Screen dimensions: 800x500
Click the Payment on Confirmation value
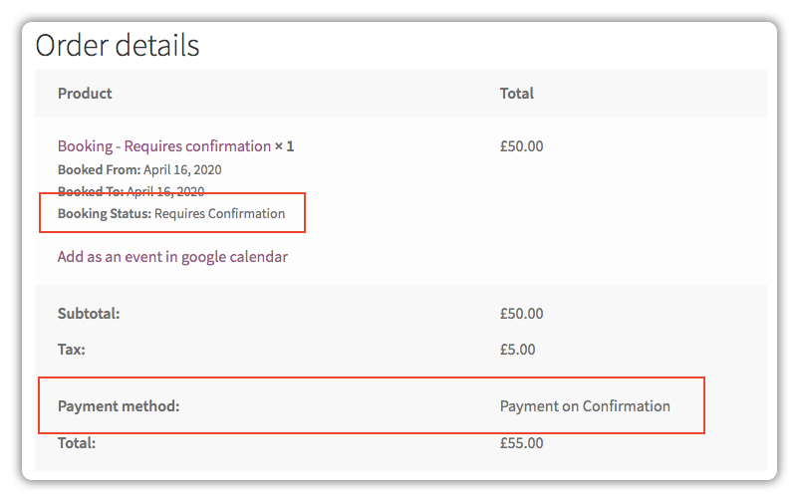point(585,406)
